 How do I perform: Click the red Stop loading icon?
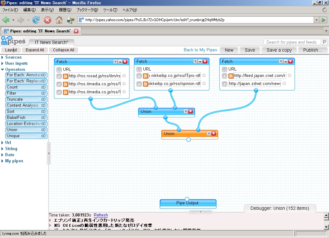48,20
